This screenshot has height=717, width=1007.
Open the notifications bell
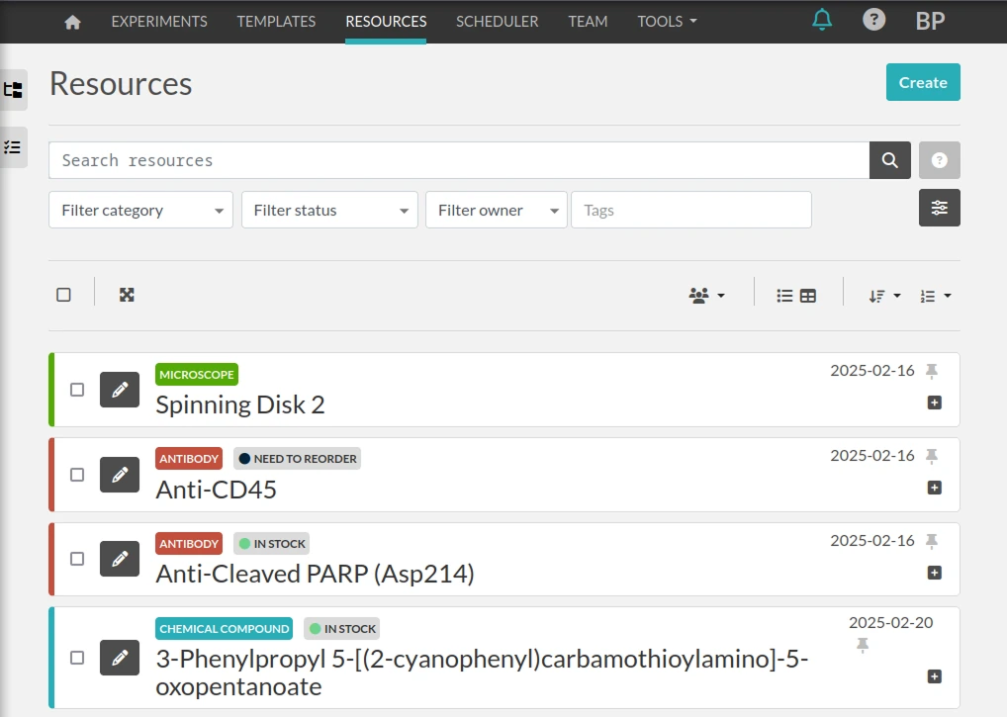tap(822, 19)
